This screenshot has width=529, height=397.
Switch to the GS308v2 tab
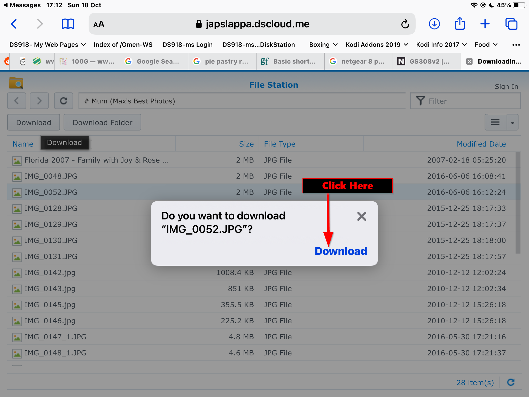(x=427, y=61)
